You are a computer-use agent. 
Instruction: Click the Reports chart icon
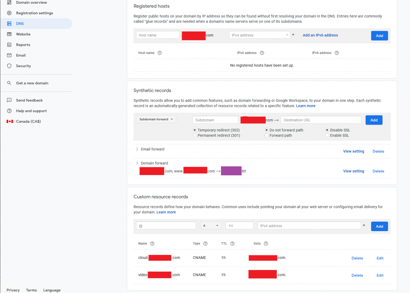click(9, 45)
